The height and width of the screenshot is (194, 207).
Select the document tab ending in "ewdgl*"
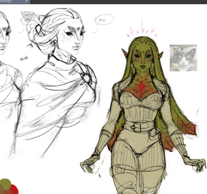15,1
